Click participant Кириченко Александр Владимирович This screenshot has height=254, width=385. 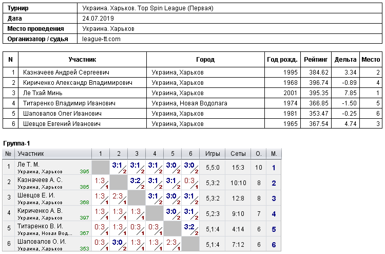click(78, 83)
